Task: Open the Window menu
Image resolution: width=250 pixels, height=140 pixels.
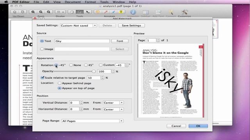Action: pos(119,2)
